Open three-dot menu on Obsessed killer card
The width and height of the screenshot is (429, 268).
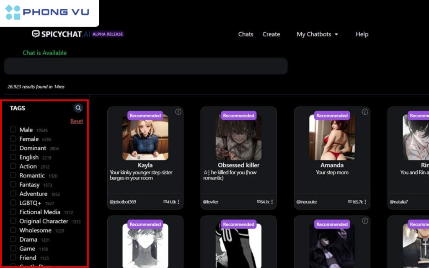coord(272,202)
